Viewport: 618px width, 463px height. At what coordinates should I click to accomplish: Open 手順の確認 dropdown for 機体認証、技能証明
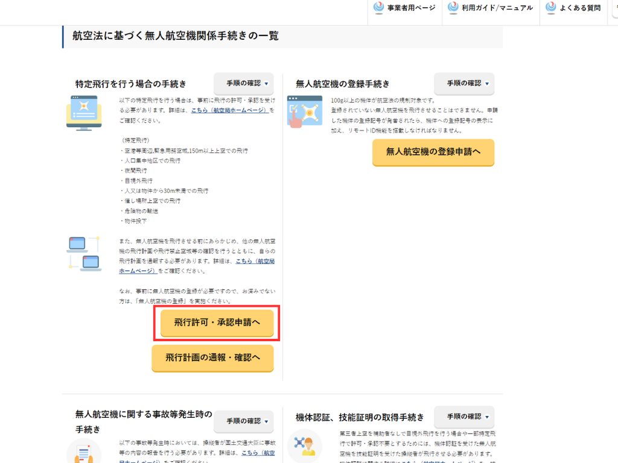pyautogui.click(x=464, y=417)
